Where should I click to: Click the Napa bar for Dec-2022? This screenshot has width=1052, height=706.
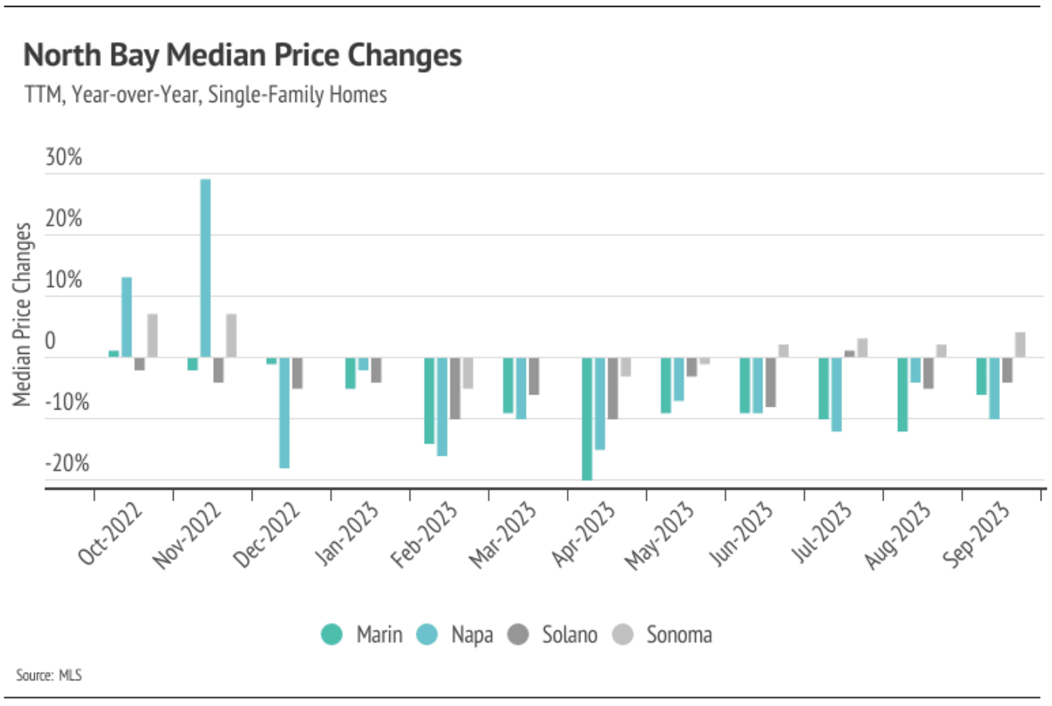[284, 412]
